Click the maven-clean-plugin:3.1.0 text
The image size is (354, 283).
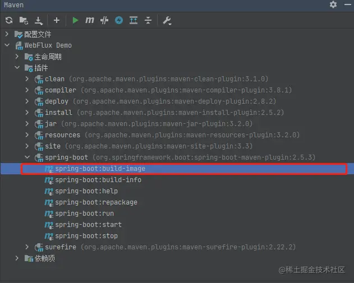217,79
